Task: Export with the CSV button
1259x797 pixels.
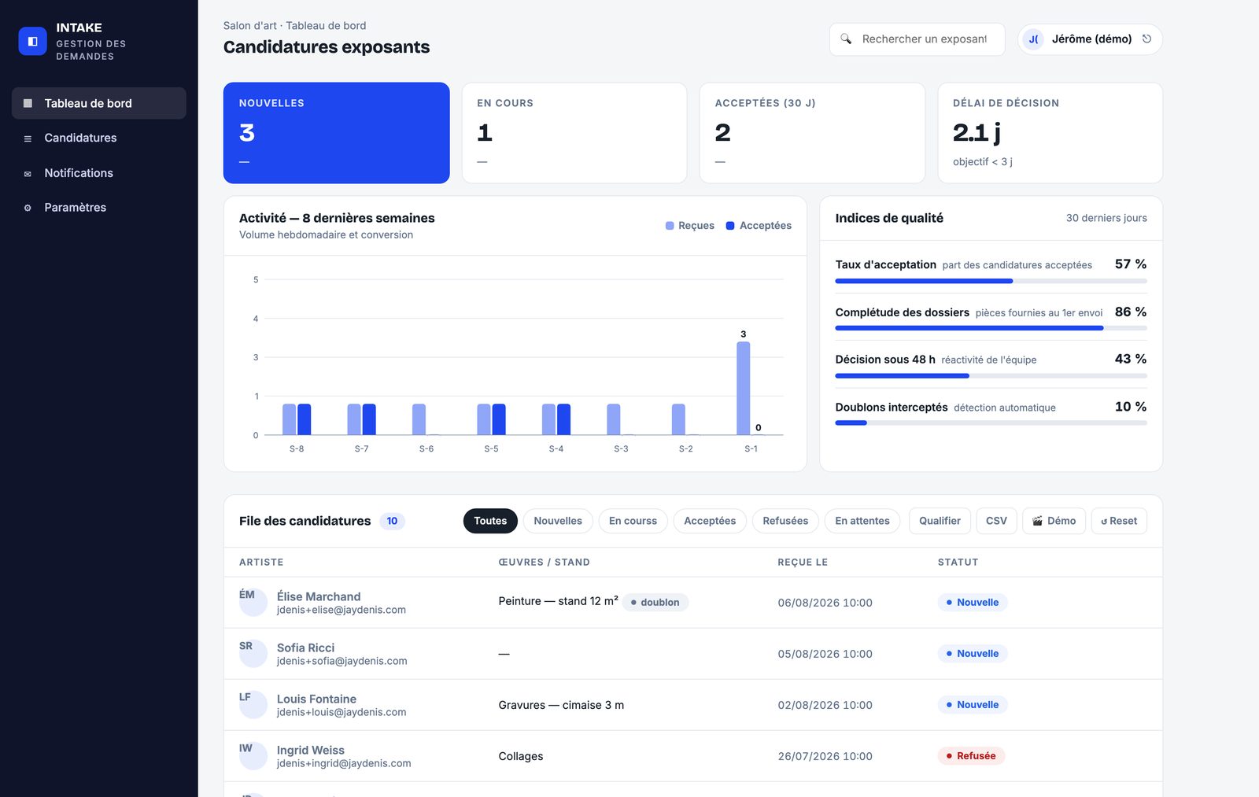Action: [x=996, y=521]
